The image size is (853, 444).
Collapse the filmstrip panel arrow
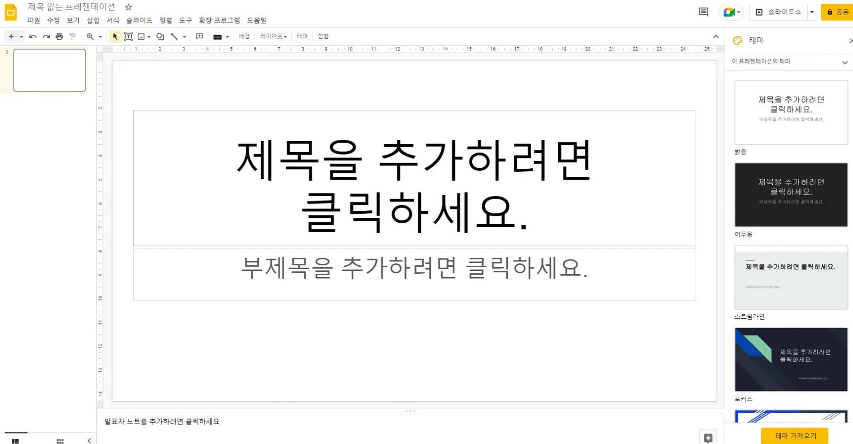(x=89, y=441)
